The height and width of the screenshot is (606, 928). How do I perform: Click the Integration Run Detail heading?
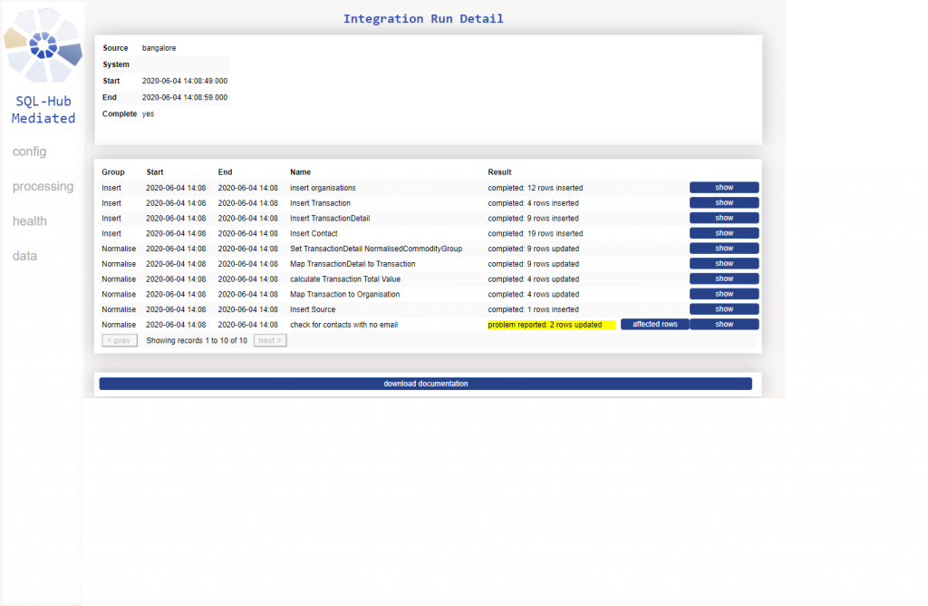[x=423, y=18]
